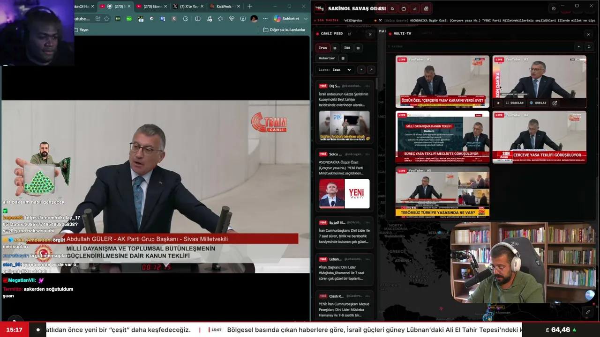Open grid view next to İBB tab
The image size is (600, 337).
click(358, 48)
